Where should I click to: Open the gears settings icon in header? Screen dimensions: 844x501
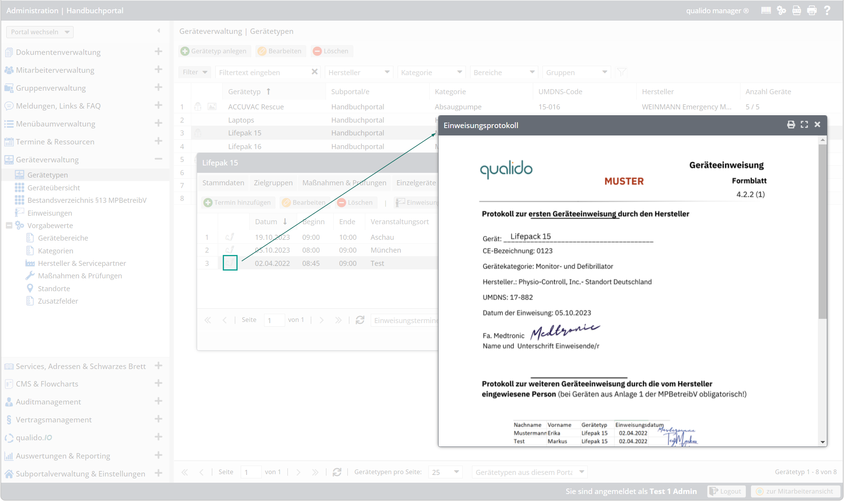[781, 11]
